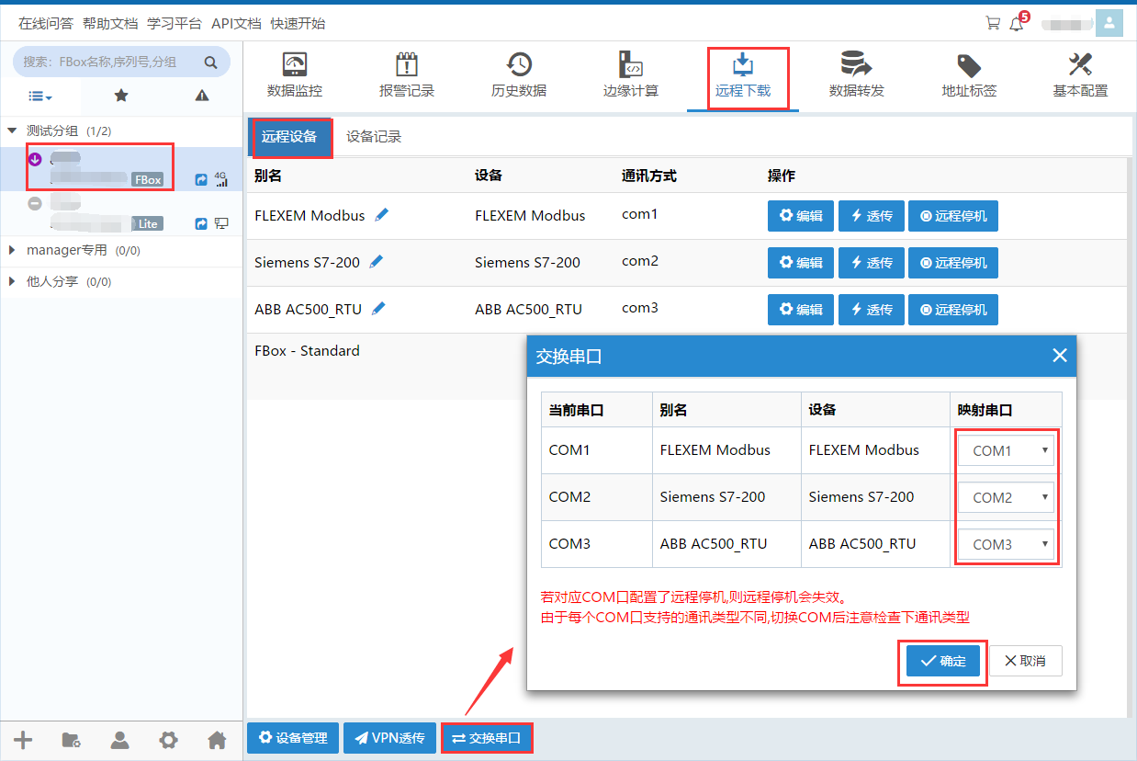
Task: Open the home icon in bottom bar
Action: pyautogui.click(x=217, y=740)
